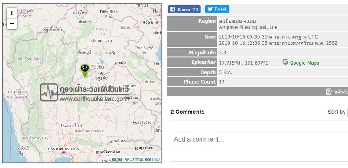Zoom in the map with plus button
The height and width of the screenshot is (168, 348).
tap(12, 13)
